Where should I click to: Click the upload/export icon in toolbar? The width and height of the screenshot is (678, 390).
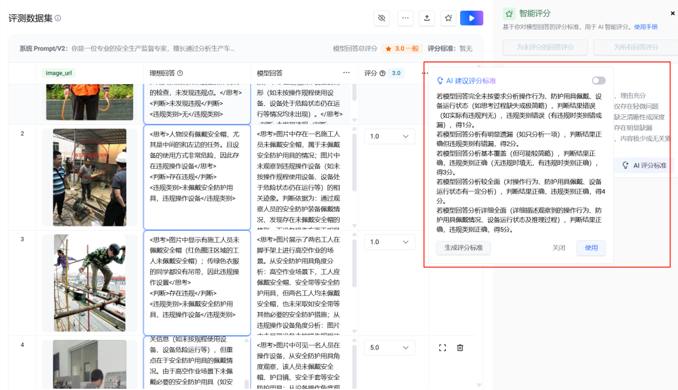(427, 18)
